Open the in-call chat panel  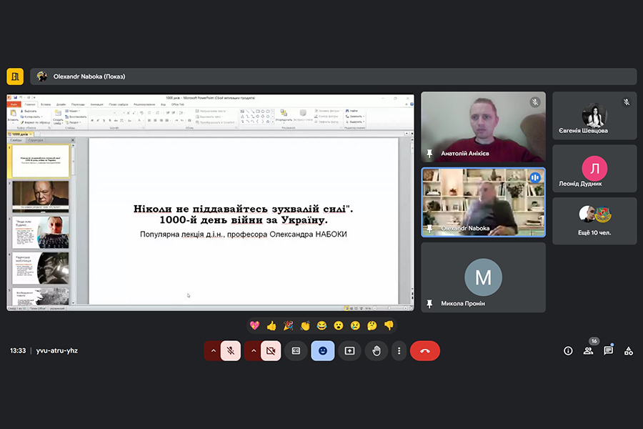point(609,350)
